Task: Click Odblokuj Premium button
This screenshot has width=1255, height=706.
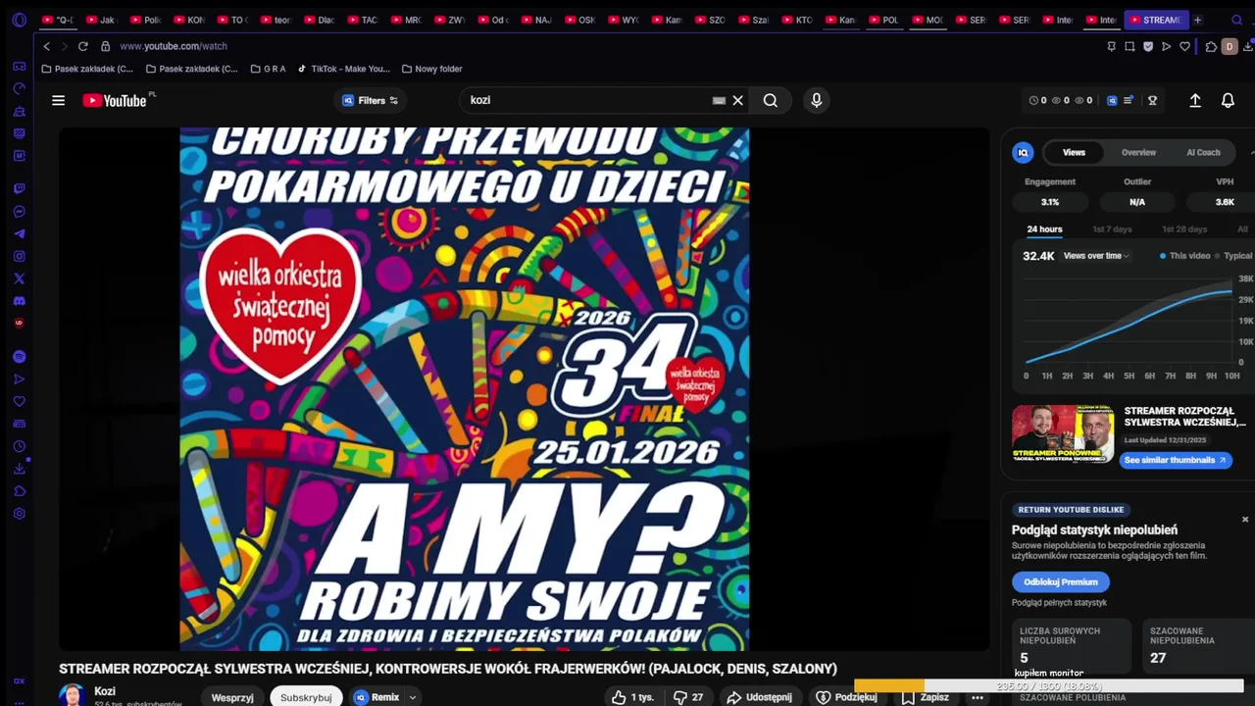Action: click(1061, 581)
